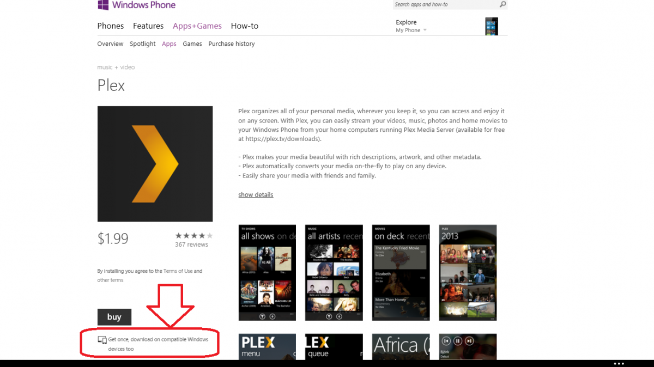654x367 pixels.
Task: Click the search magnifier icon
Action: [502, 4]
